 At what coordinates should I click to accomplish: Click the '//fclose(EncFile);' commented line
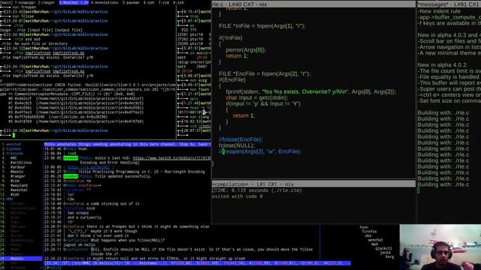pyautogui.click(x=240, y=139)
